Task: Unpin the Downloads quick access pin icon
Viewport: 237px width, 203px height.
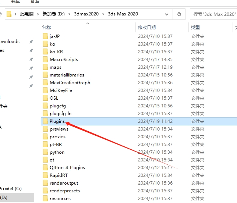Action: coord(31,42)
